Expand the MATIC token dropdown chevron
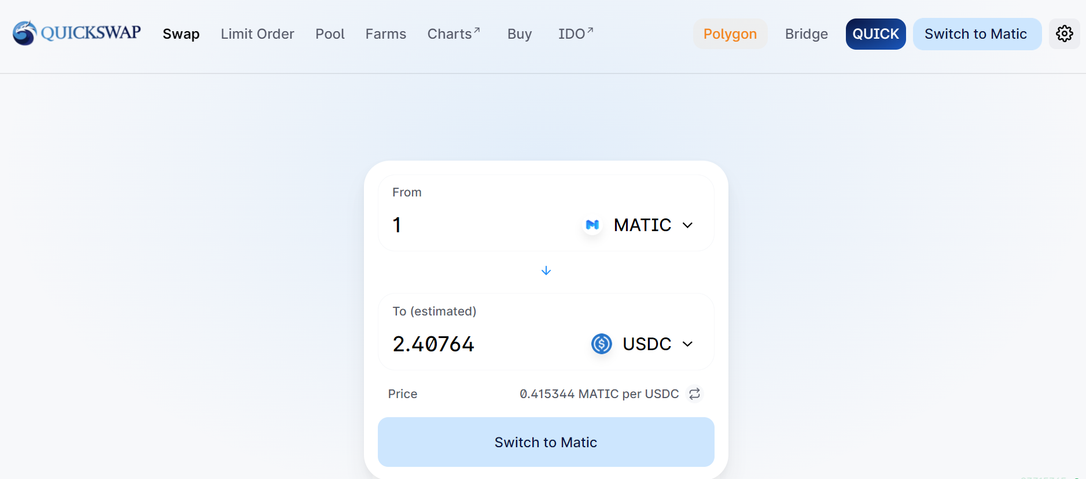This screenshot has width=1086, height=479. click(x=687, y=225)
